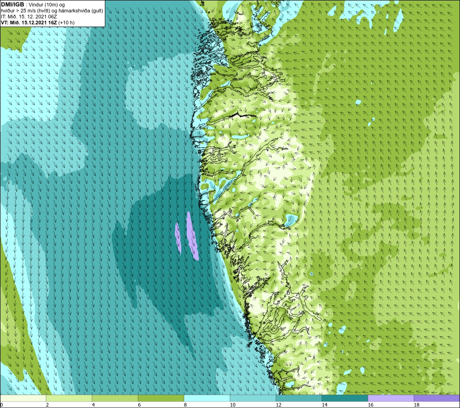This screenshot has width=460, height=408.
Task: Click the 4–6 m/s green legend swatch
Action: (x=115, y=398)
